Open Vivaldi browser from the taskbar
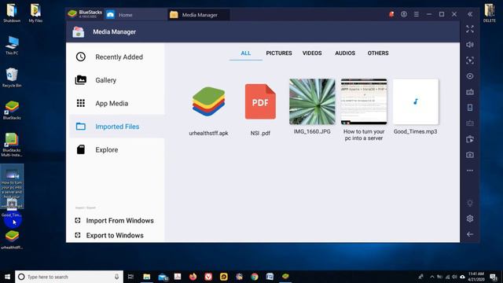This screenshot has height=283, width=503. tap(208, 277)
